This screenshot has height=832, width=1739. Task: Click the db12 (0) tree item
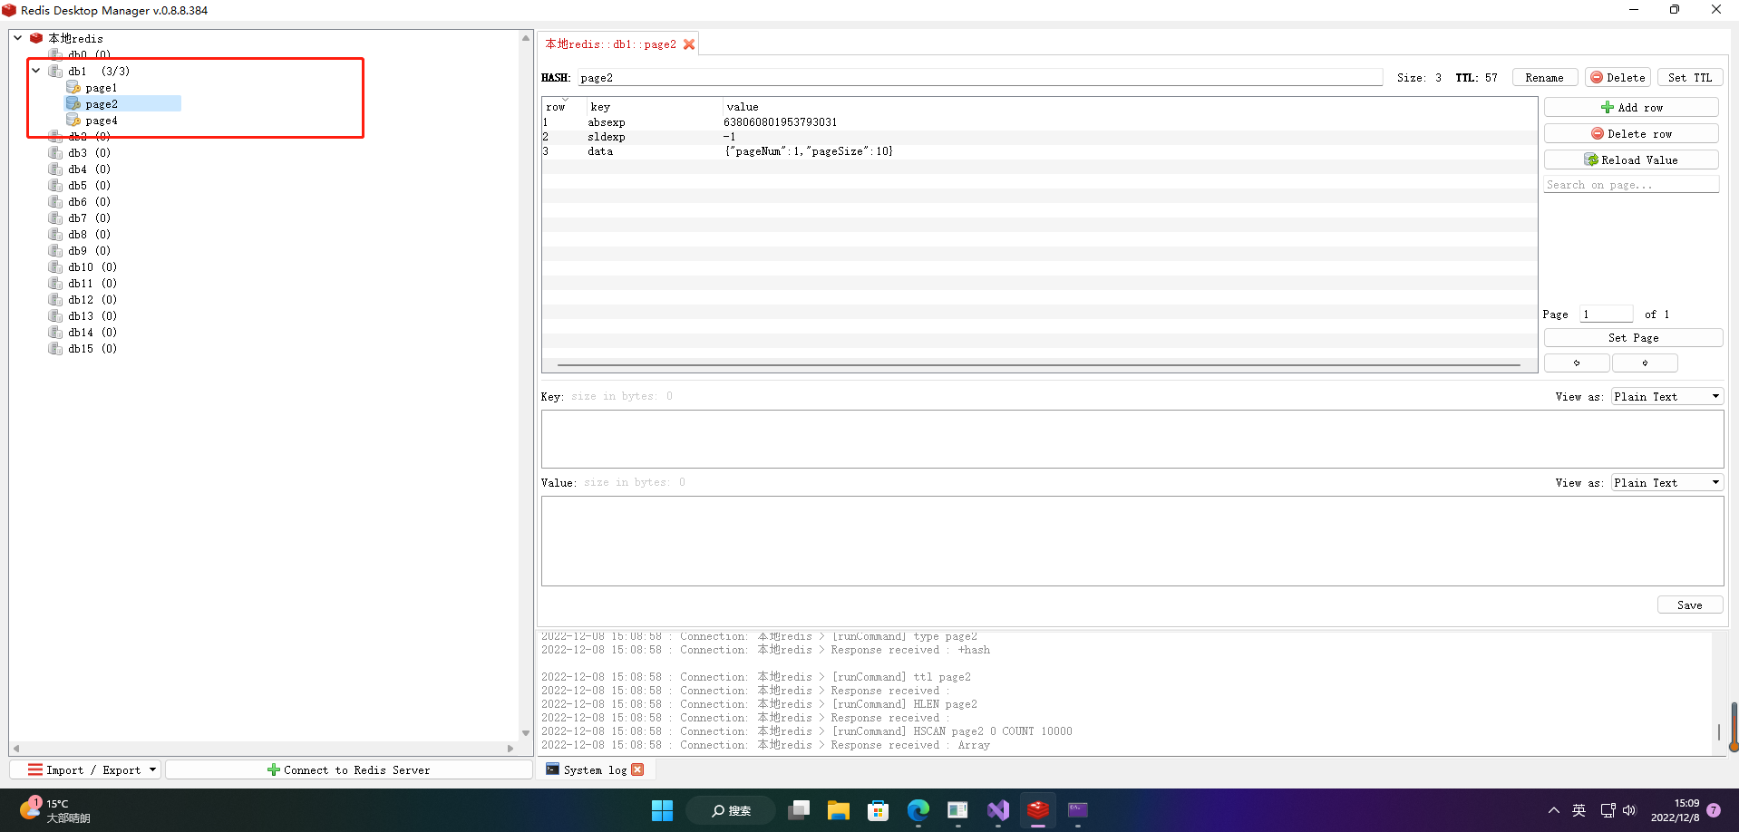92,300
